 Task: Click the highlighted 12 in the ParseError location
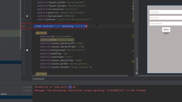tap(70, 87)
